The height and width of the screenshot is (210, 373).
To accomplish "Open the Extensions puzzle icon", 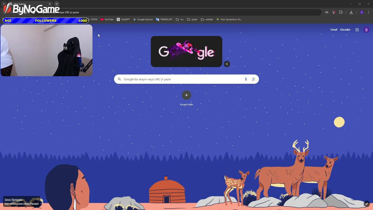I will [x=341, y=12].
